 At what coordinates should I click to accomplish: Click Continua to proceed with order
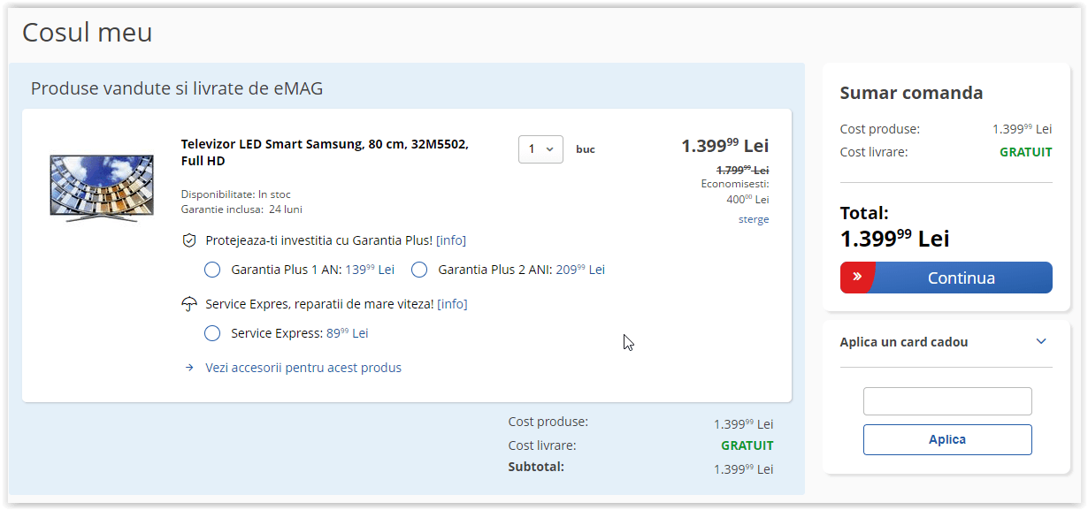tap(946, 278)
